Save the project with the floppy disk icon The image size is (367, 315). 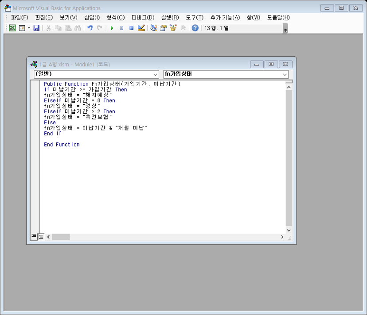pos(36,28)
